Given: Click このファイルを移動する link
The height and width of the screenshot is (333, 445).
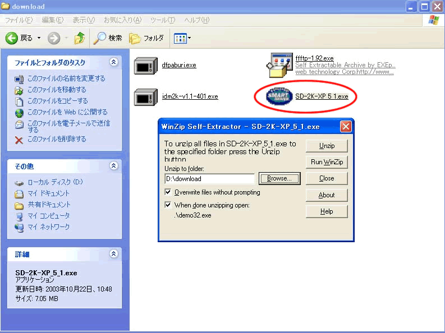Looking at the screenshot, I should pyautogui.click(x=57, y=90).
